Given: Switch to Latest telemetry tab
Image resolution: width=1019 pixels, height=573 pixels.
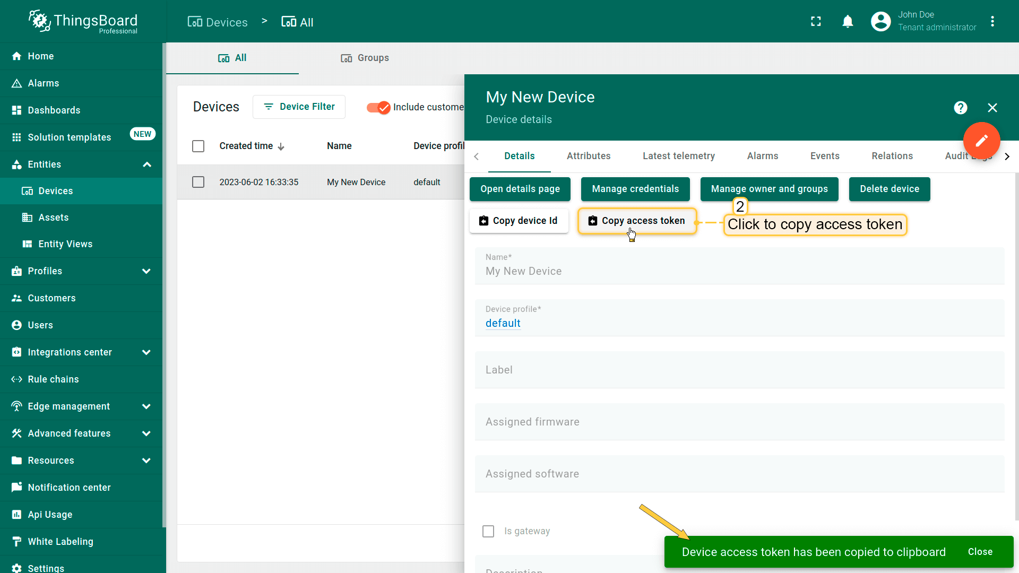Looking at the screenshot, I should pos(678,156).
